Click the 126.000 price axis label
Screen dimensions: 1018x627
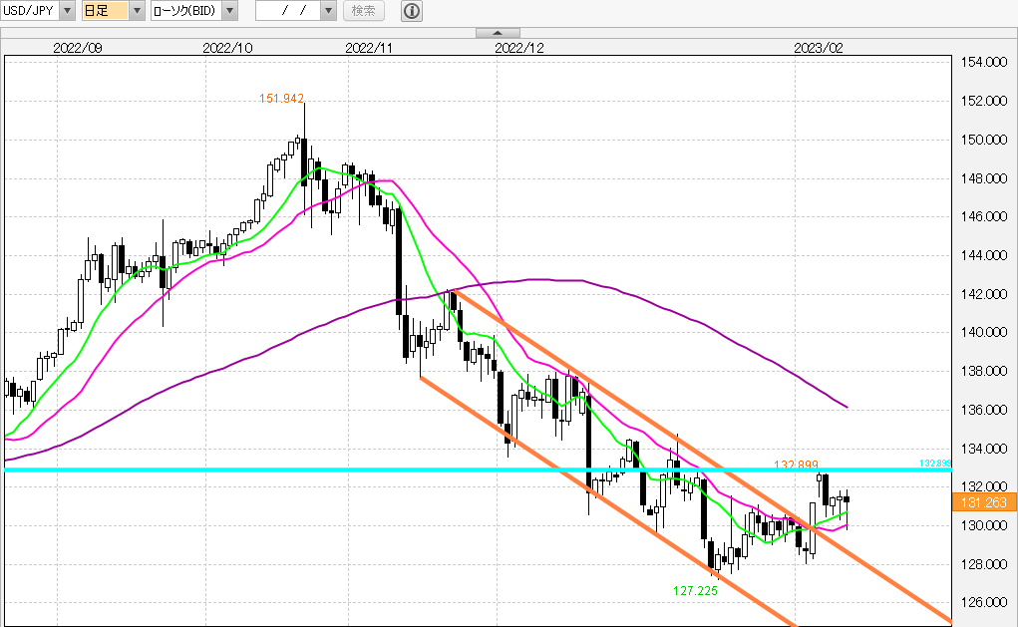983,602
